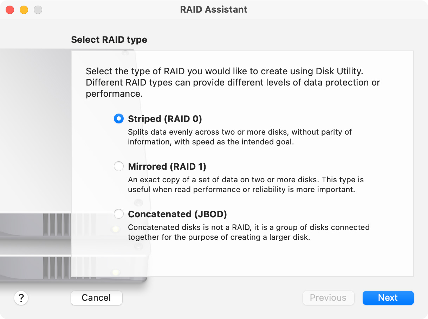Click the grayed-out Previous button
The image size is (428, 319).
(x=328, y=298)
